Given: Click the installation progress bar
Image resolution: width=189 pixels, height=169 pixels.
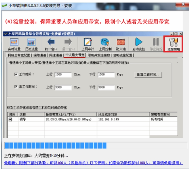Looking at the screenshot, I should 96,145.
